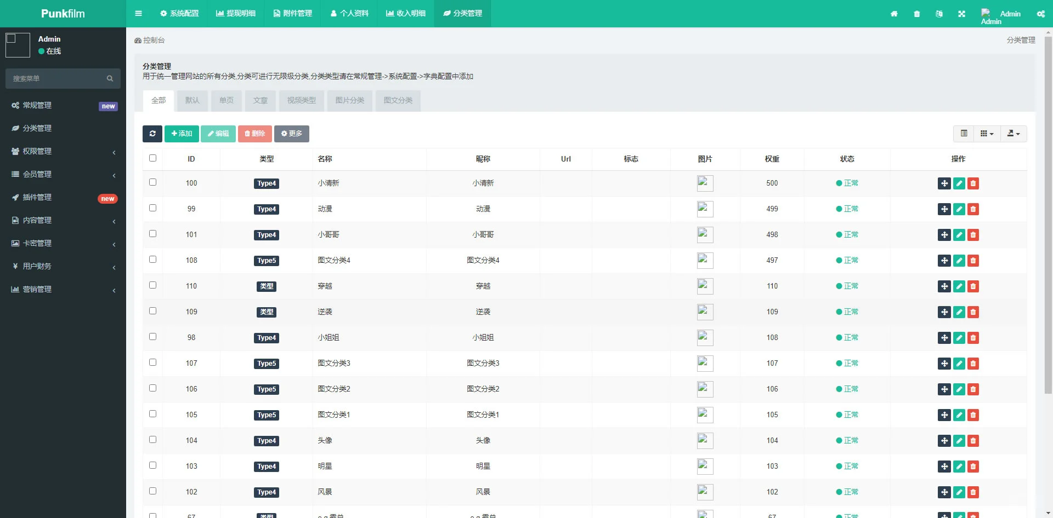The width and height of the screenshot is (1053, 518).
Task: Edit row 穿越 using the green pencil icon
Action: click(959, 286)
